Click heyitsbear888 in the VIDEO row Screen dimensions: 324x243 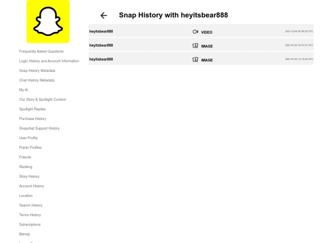coord(101,31)
